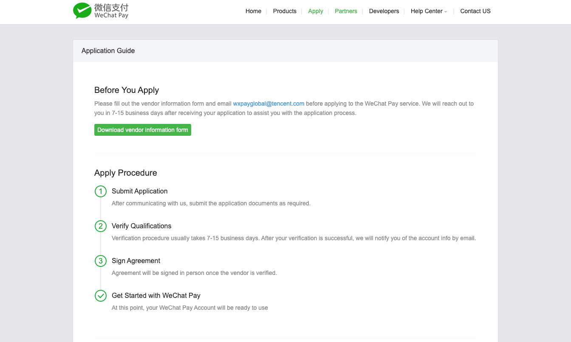Click the Submit Application step heading
The width and height of the screenshot is (571, 342).
[x=140, y=191]
